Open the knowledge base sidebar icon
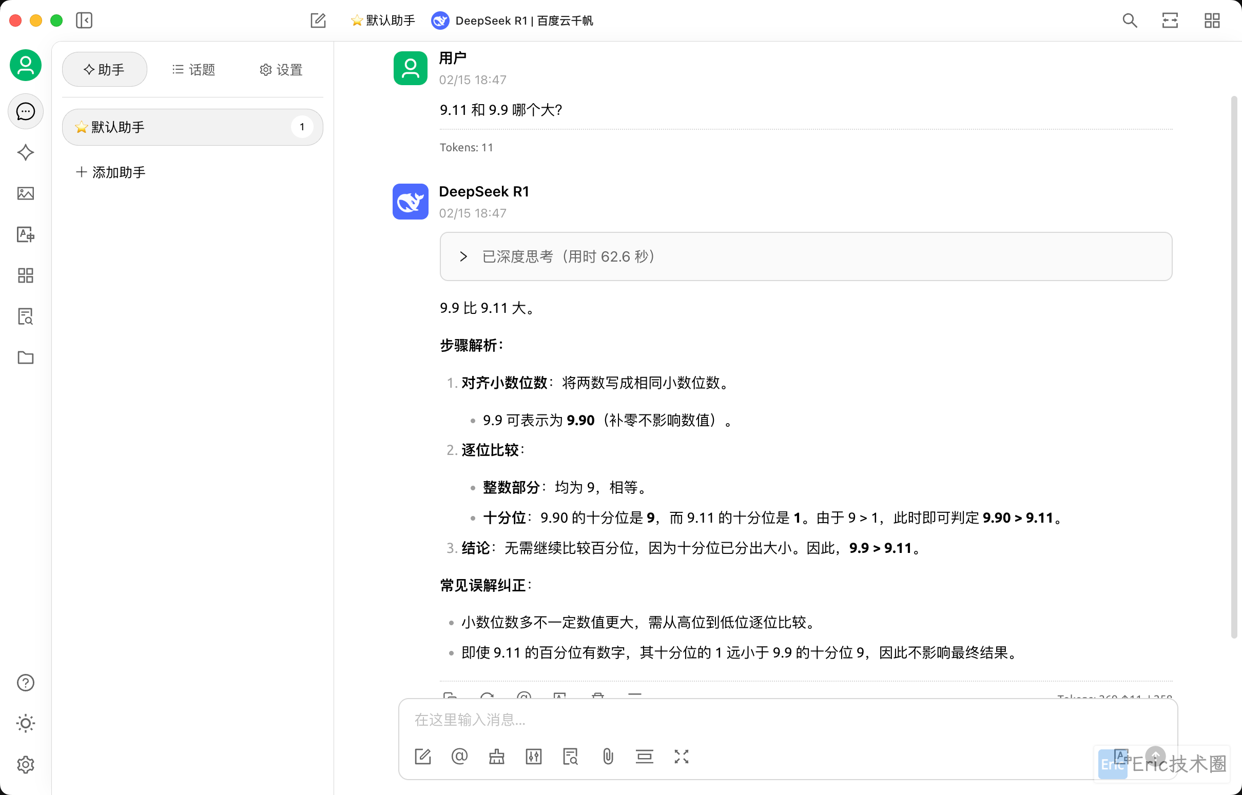The image size is (1242, 795). (x=25, y=316)
